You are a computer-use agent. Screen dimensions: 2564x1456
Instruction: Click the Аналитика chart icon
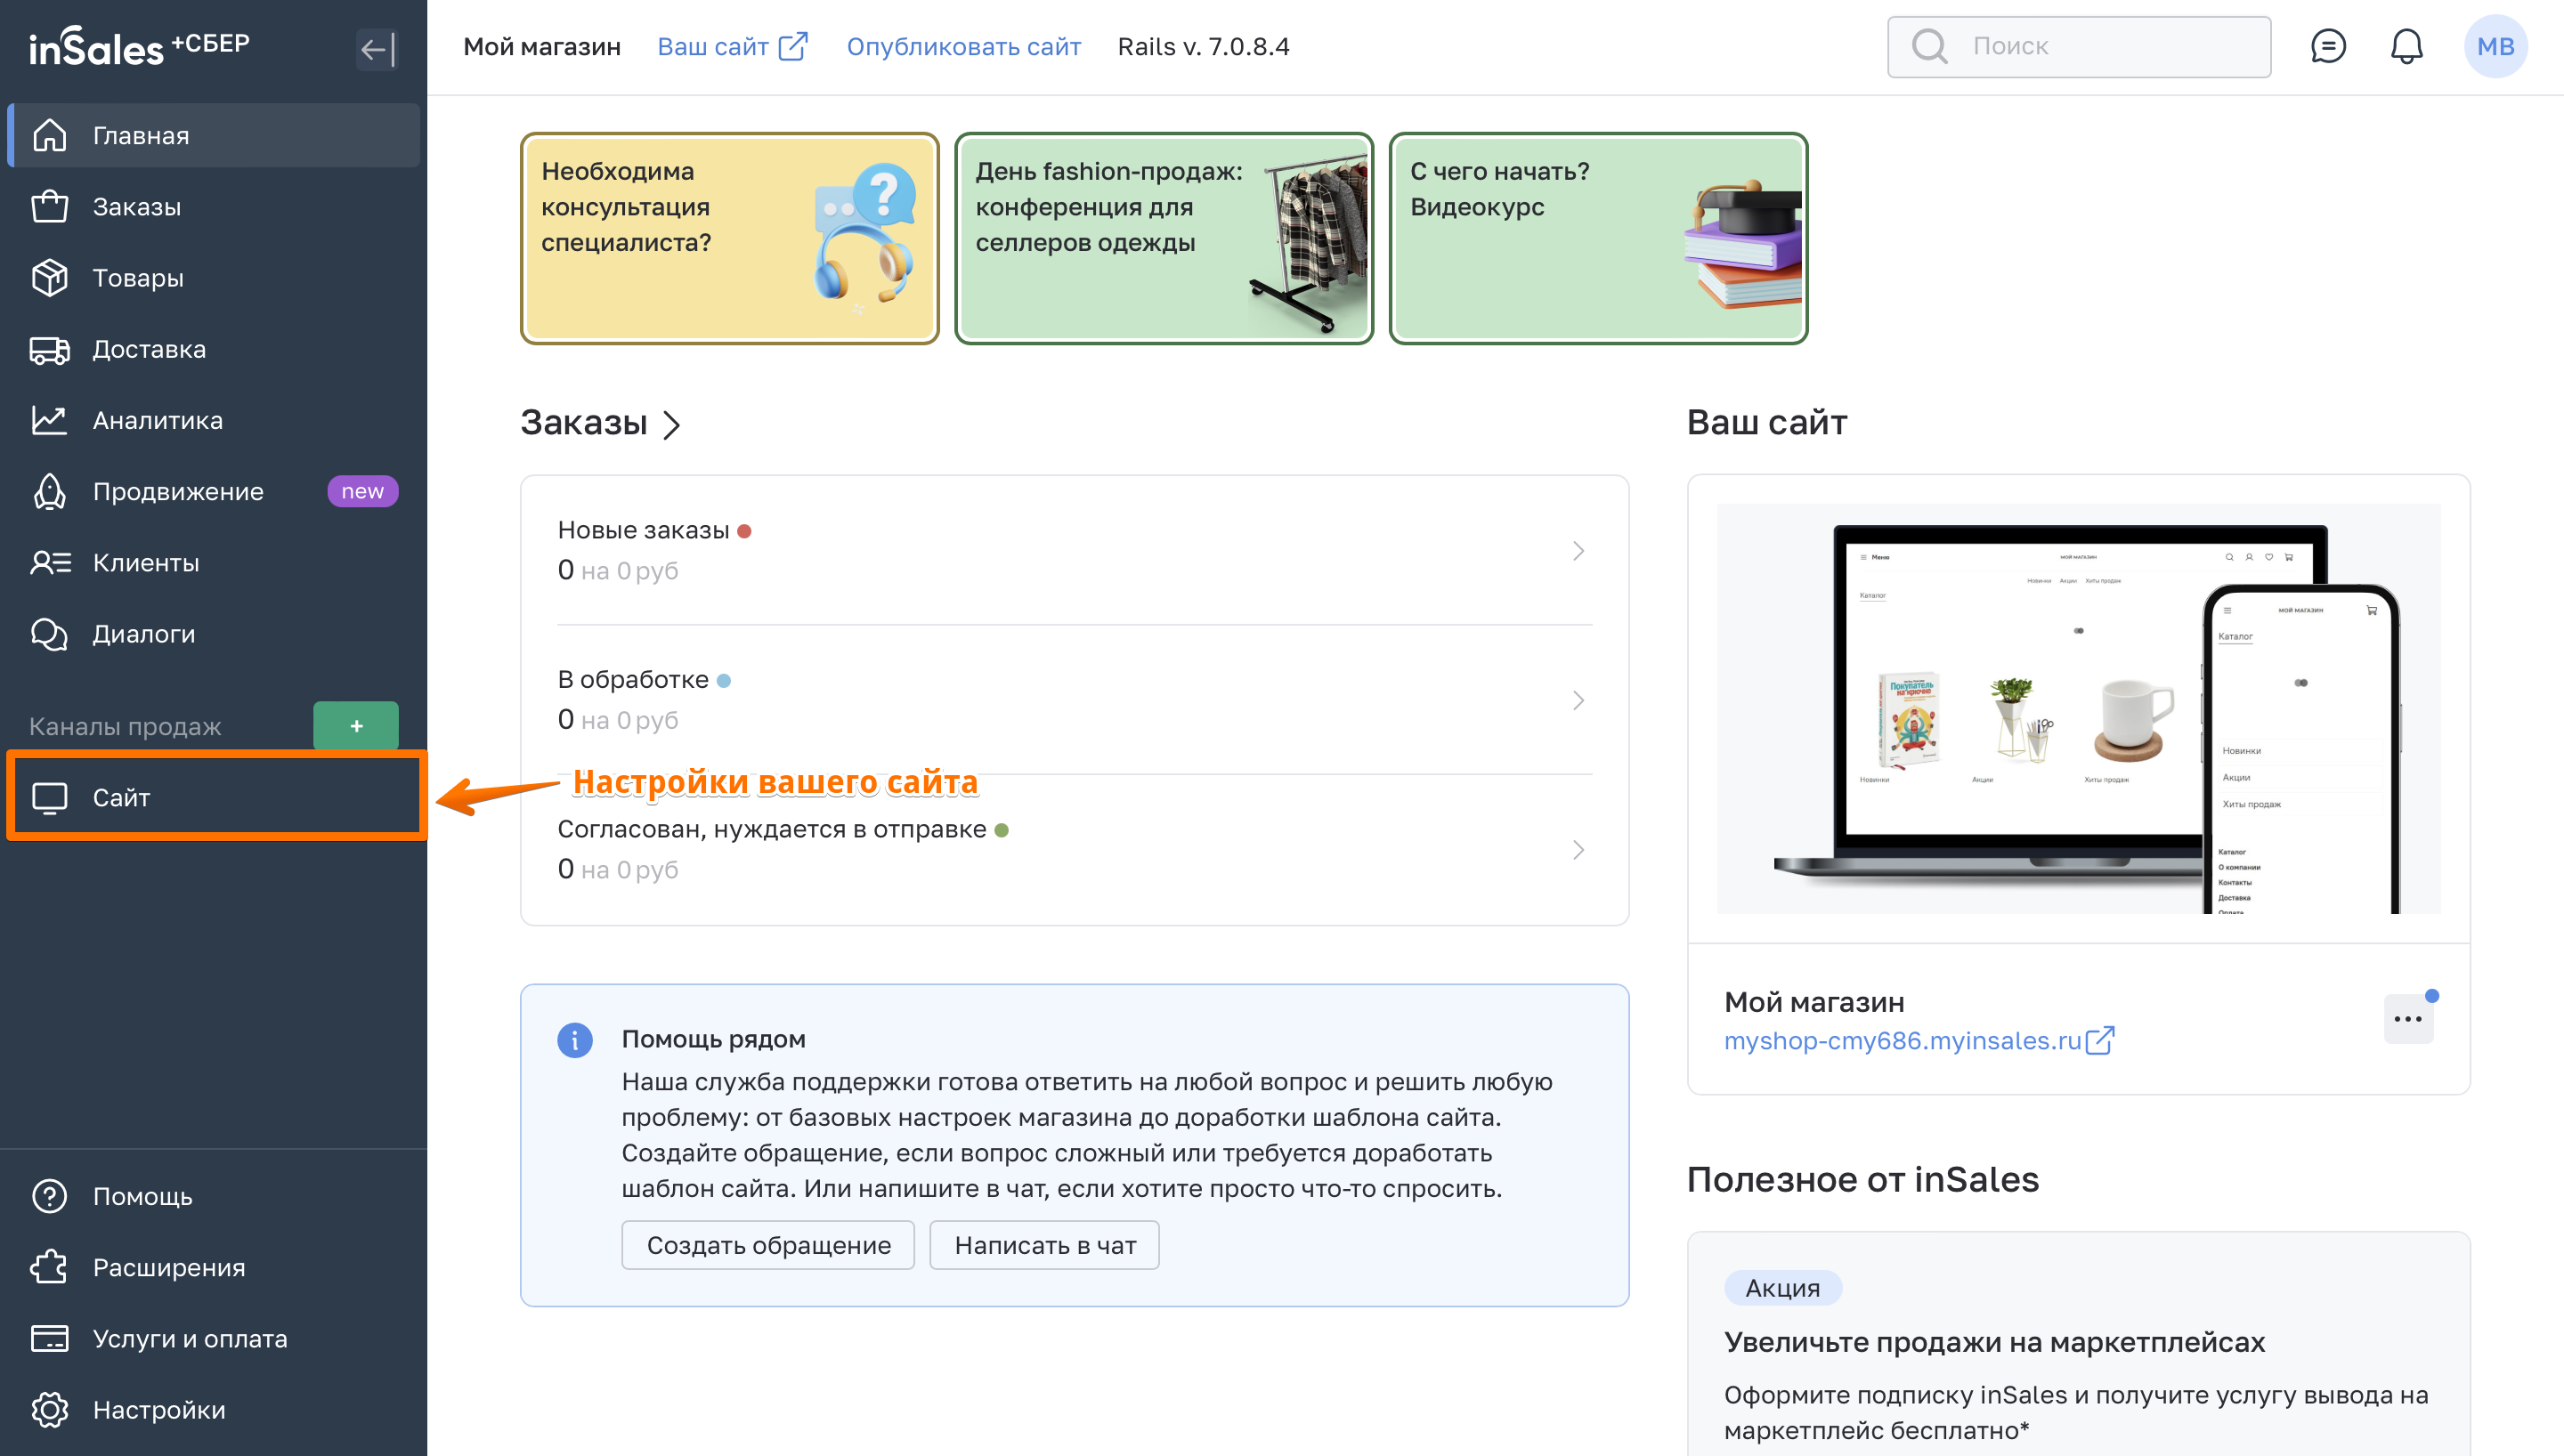[x=49, y=420]
